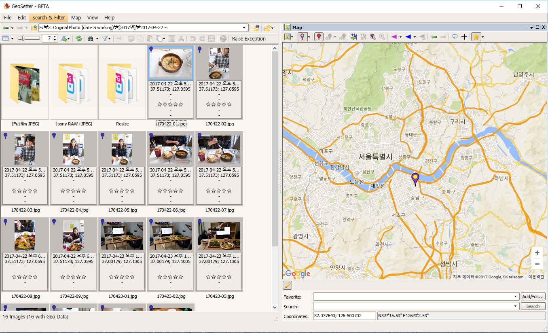Click the Add/Edit... button
This screenshot has width=548, height=333.
533,297
